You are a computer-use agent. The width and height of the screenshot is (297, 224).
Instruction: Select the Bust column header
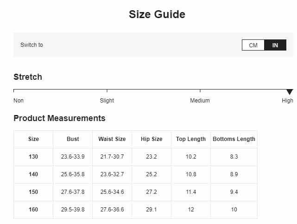coord(73,139)
